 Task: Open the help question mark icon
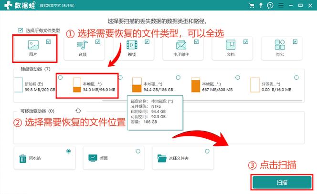click(x=270, y=5)
